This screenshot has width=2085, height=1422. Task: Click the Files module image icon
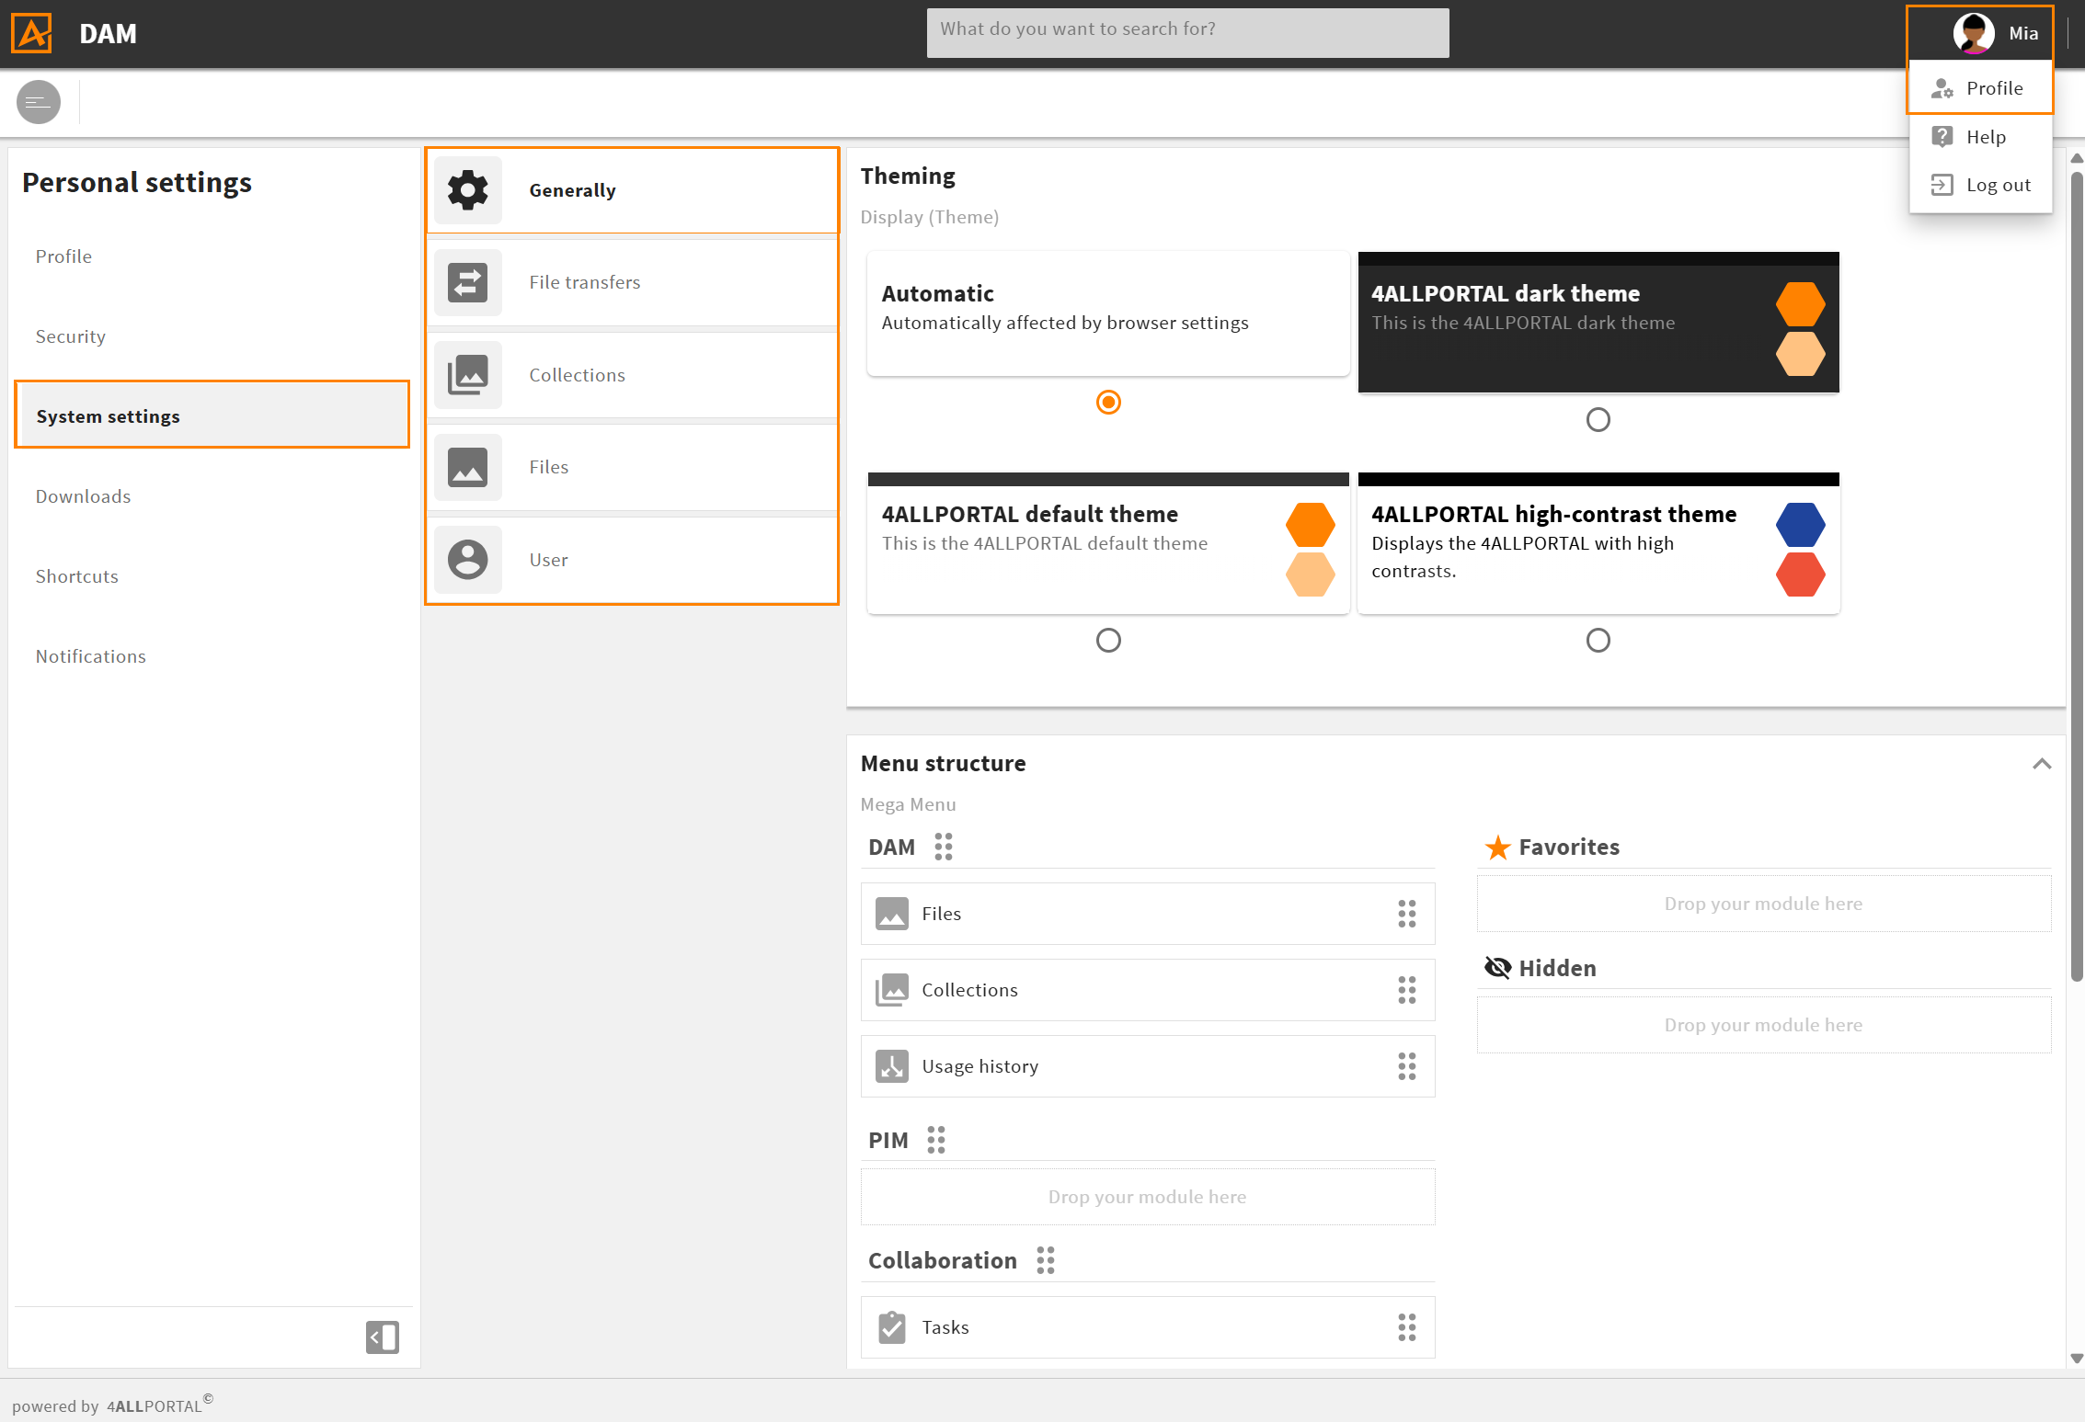[x=892, y=914]
